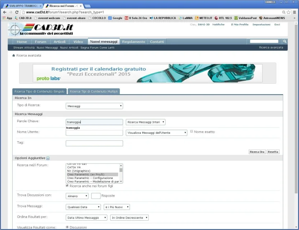Open the Video menu item
The image size is (299, 230).
pyautogui.click(x=78, y=42)
